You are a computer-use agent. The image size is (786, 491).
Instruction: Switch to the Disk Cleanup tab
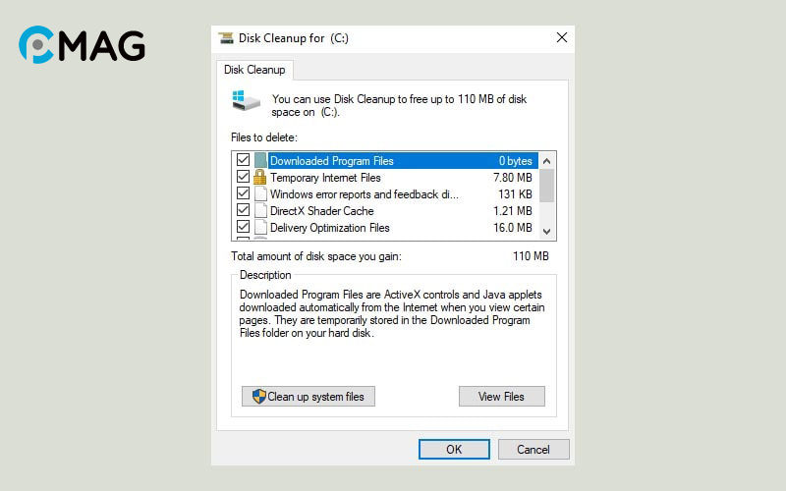click(x=254, y=70)
